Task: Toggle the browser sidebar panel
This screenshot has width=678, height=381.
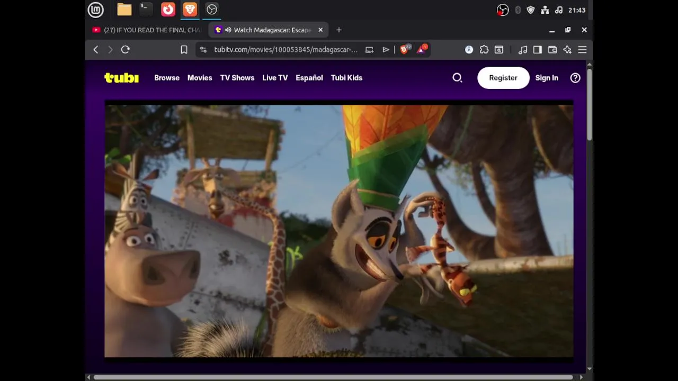Action: pyautogui.click(x=538, y=50)
